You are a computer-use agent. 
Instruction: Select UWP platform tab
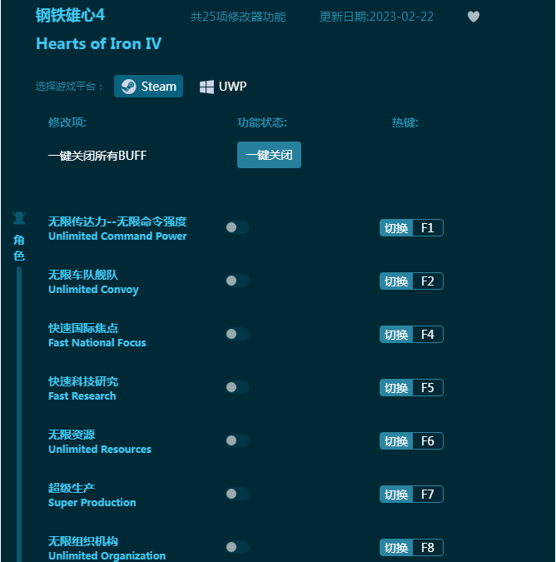(x=223, y=87)
